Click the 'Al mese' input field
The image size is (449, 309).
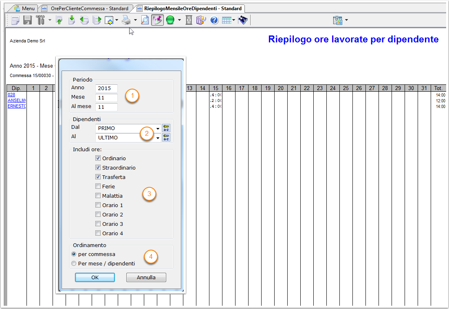106,107
